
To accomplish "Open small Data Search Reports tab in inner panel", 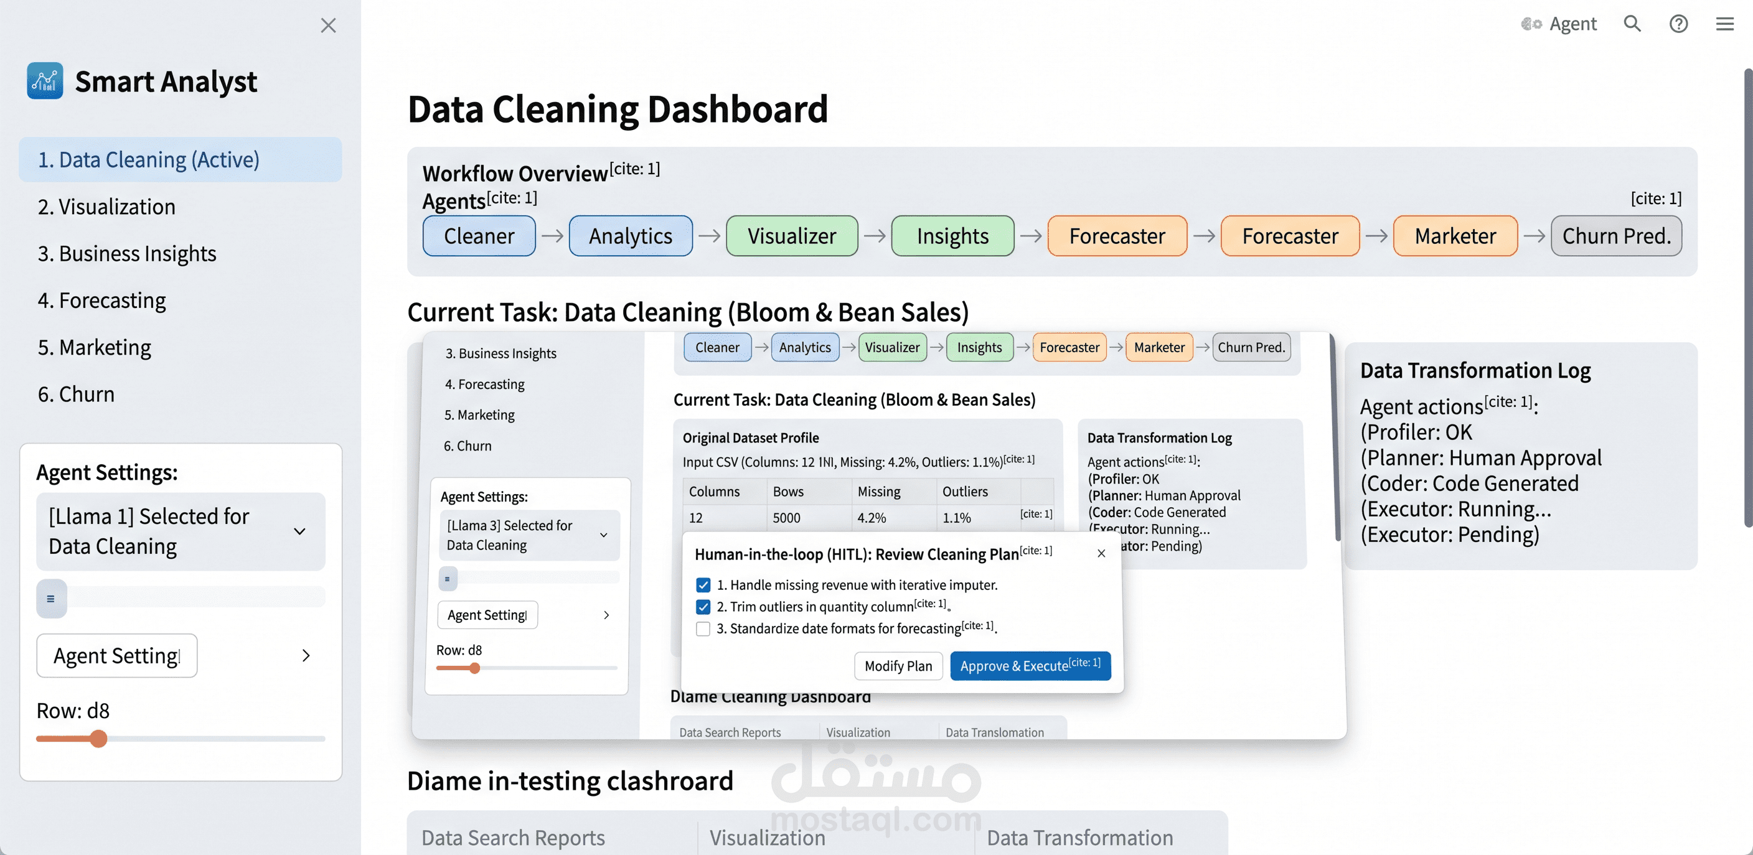I will [730, 732].
